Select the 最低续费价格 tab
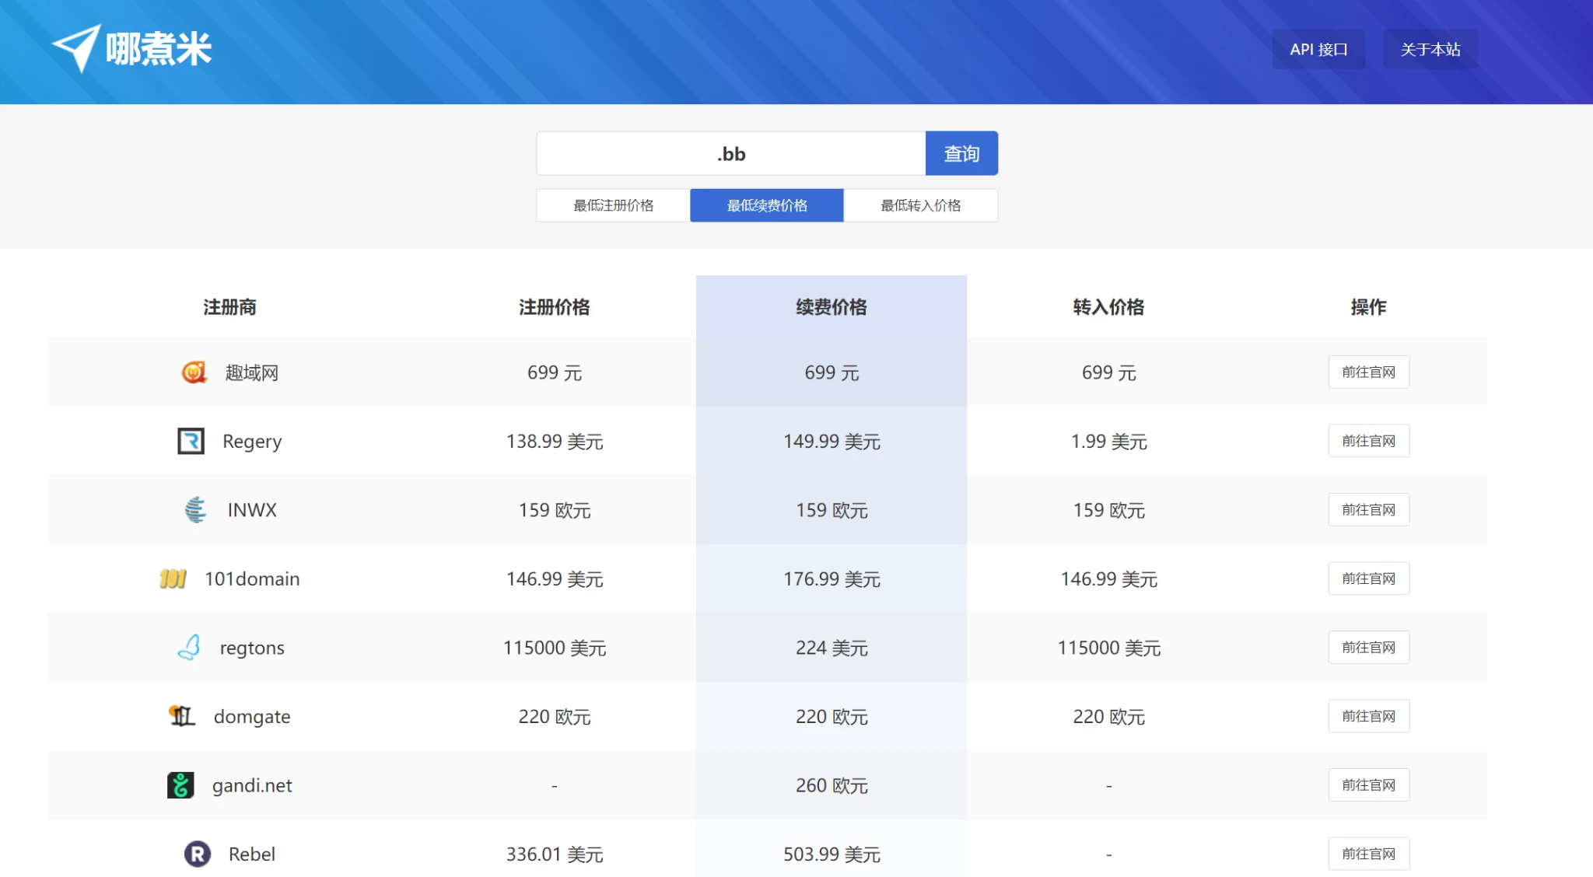The width and height of the screenshot is (1593, 877). [767, 205]
